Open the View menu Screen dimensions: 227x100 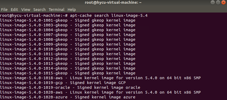pyautogui.click(x=26, y=10)
